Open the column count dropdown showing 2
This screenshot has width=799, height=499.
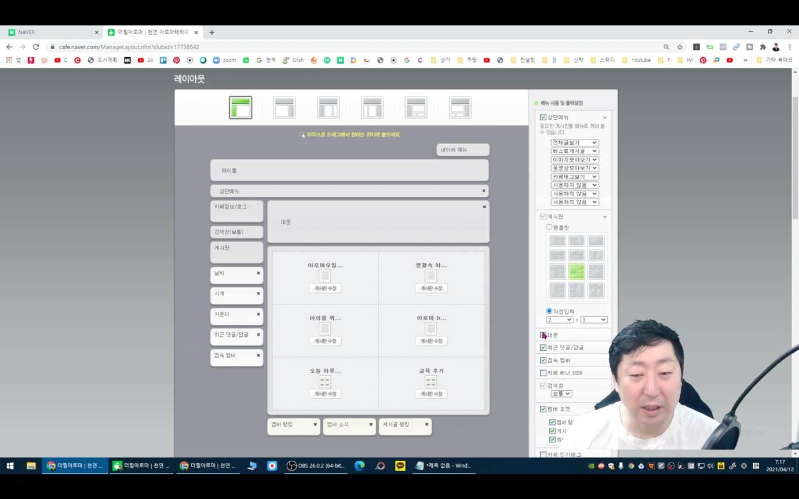[x=560, y=320]
